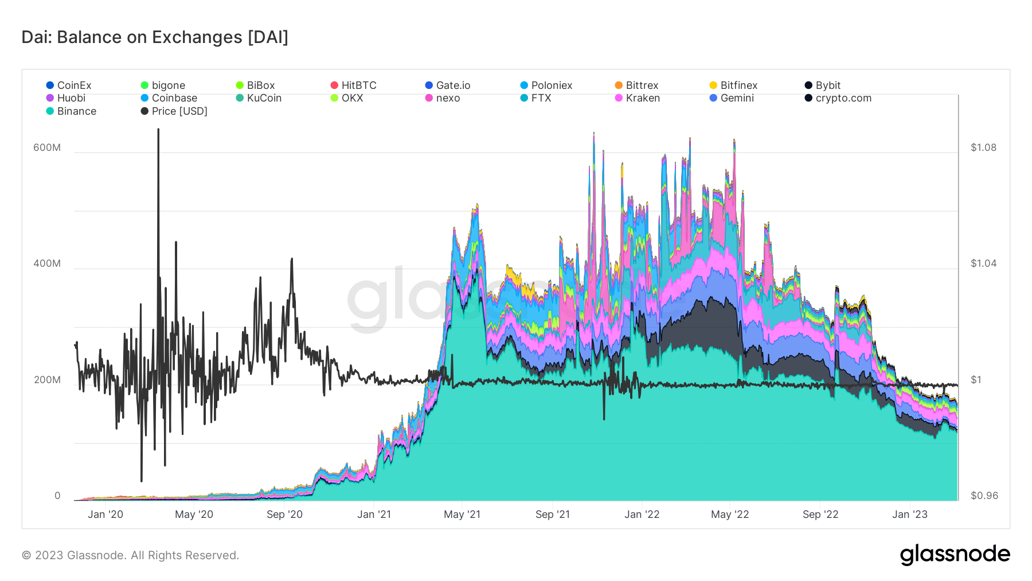
Task: Click the May '22 date label
Action: tap(730, 514)
